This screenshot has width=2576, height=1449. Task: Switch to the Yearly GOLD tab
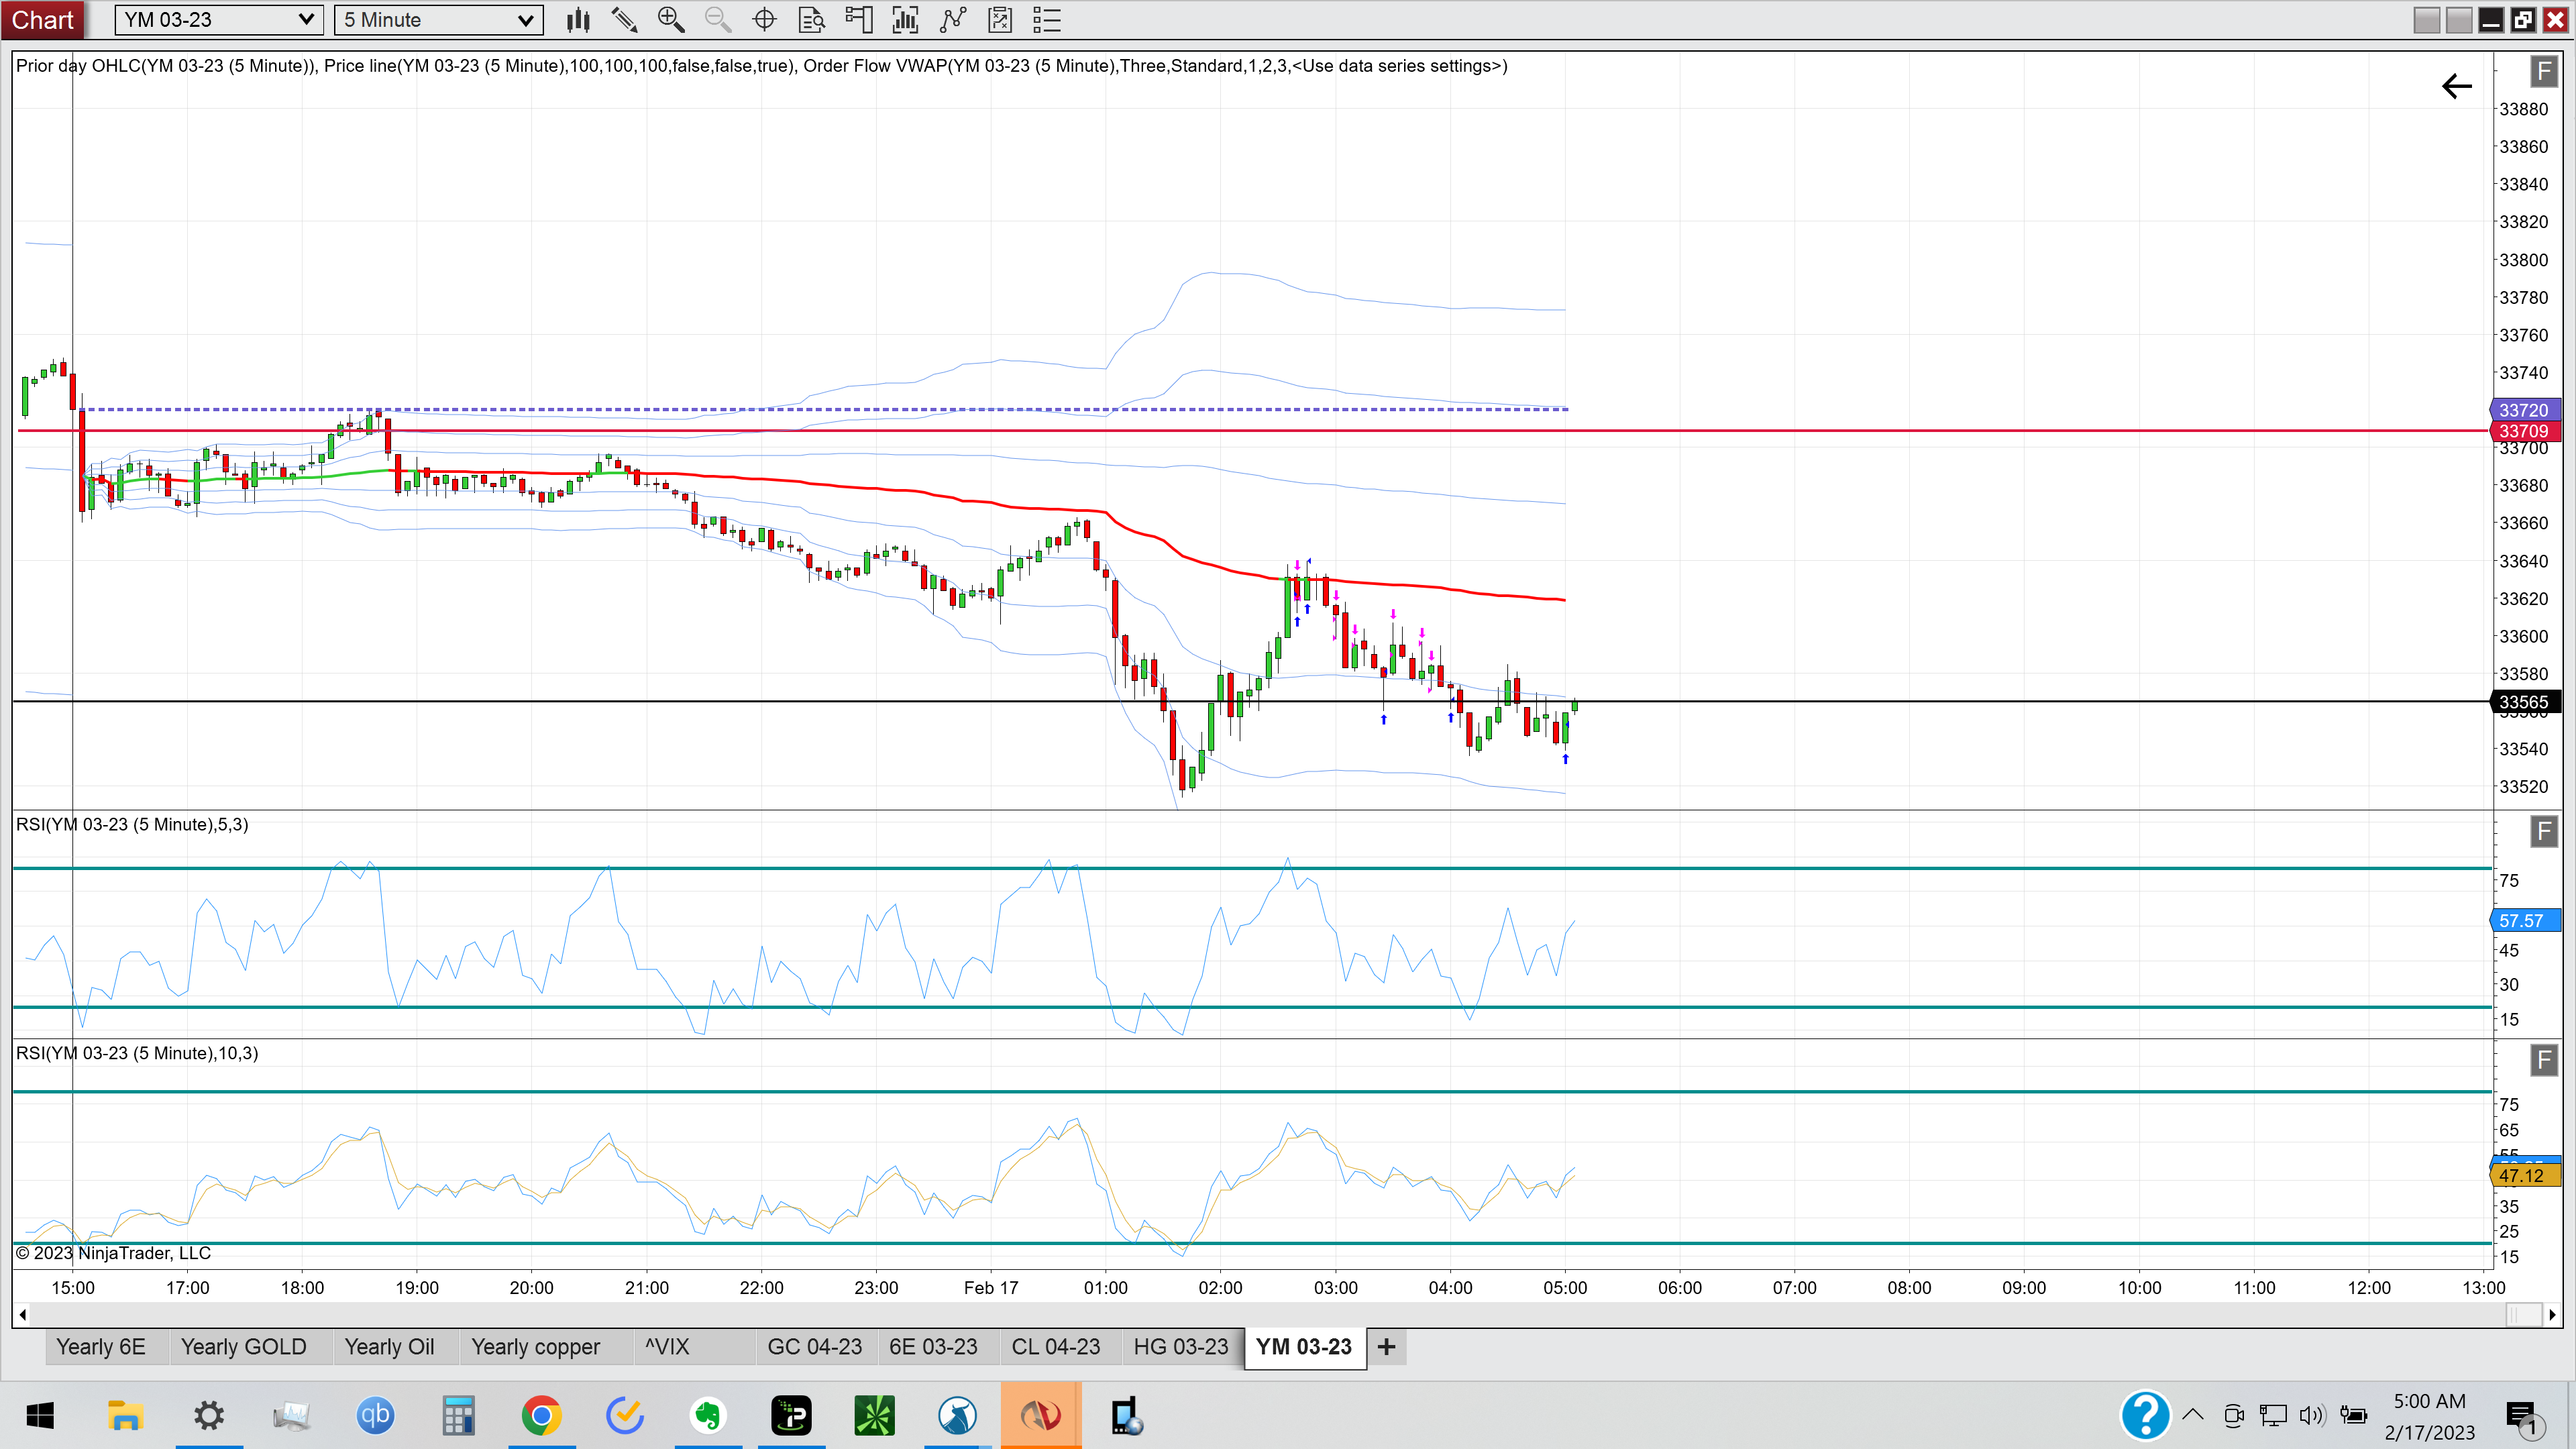(244, 1347)
